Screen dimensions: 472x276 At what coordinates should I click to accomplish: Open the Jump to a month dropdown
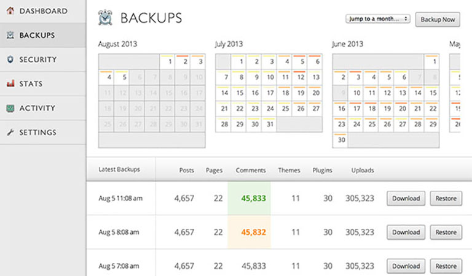[378, 18]
